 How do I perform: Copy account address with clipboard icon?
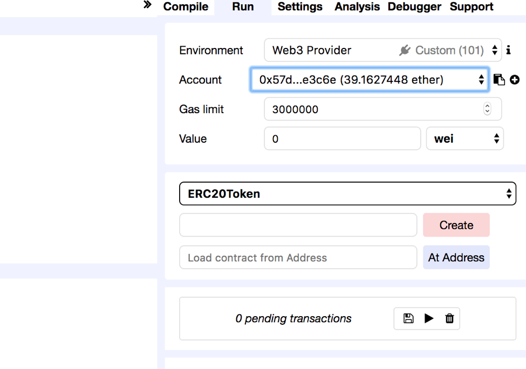499,80
